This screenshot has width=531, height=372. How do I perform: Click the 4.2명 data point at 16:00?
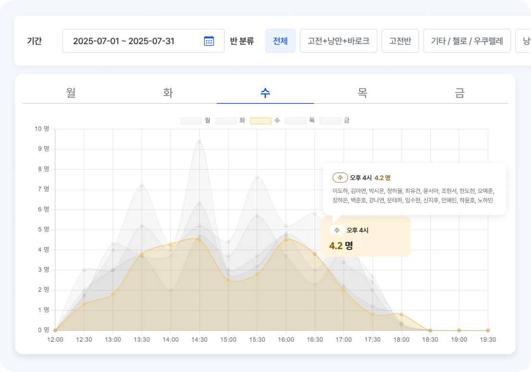point(286,239)
